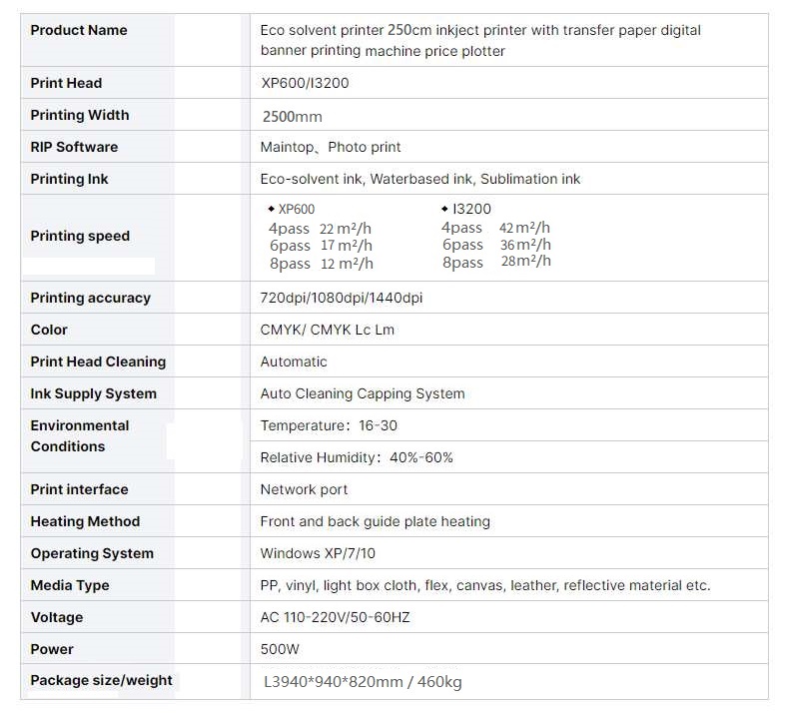
Task: Select the Windows XP/7/10 operating system value
Action: 318,553
